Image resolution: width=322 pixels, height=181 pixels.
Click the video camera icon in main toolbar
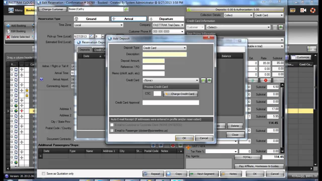point(303,10)
